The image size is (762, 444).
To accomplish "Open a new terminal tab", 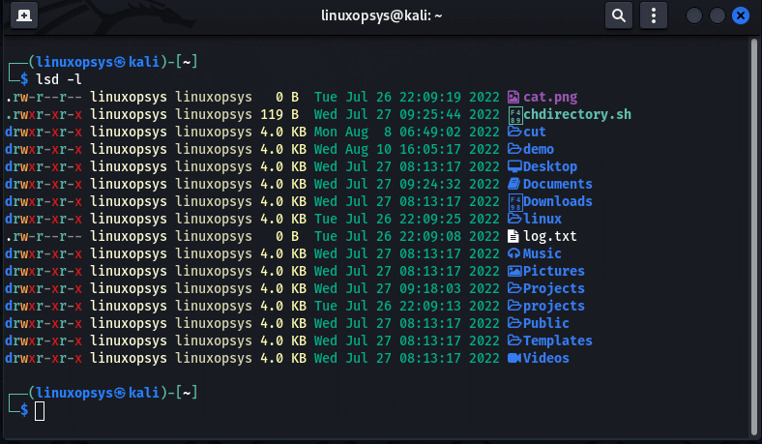I will [x=22, y=15].
